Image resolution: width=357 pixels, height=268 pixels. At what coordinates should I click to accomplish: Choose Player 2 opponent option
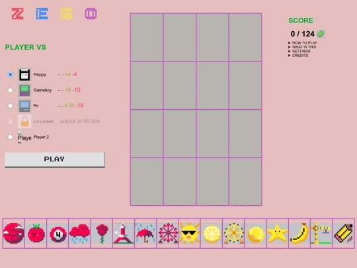pyautogui.click(x=10, y=137)
